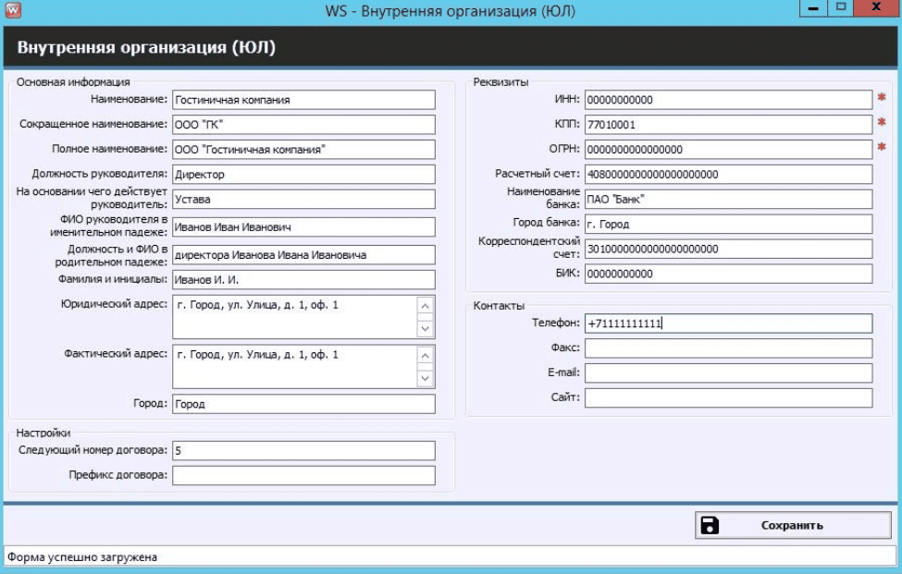The image size is (902, 574).
Task: Focus the Телефон input field
Action: coord(728,324)
